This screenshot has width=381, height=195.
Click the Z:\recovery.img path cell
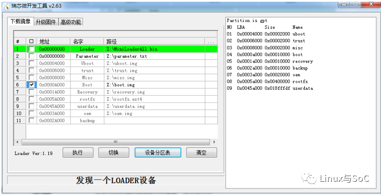click(x=154, y=92)
